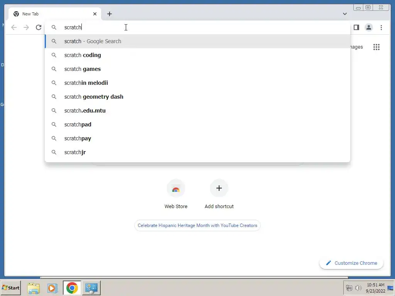The height and width of the screenshot is (296, 395).
Task: Choose the 'scratch - Google Search' suggestion
Action: [x=197, y=41]
